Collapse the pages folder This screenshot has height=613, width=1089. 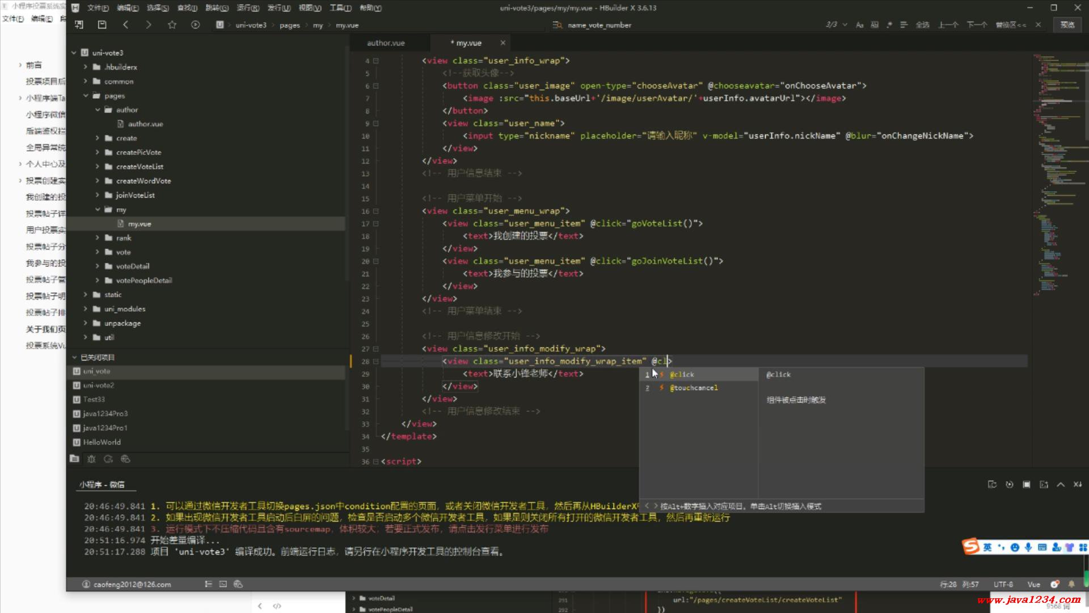tap(86, 95)
